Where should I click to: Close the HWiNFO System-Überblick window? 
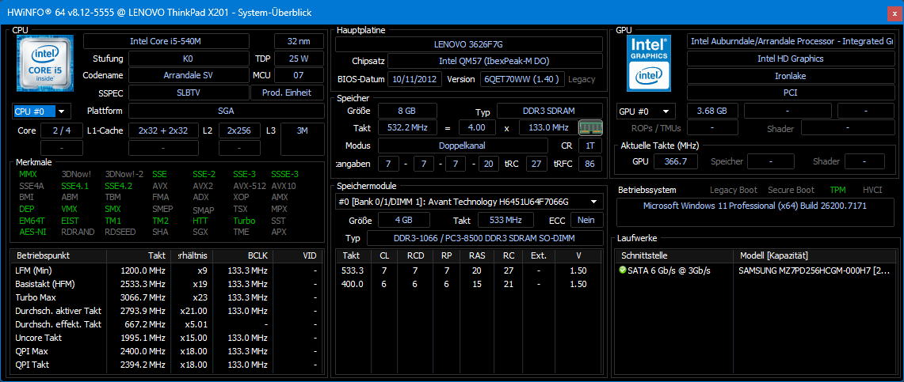(888, 11)
